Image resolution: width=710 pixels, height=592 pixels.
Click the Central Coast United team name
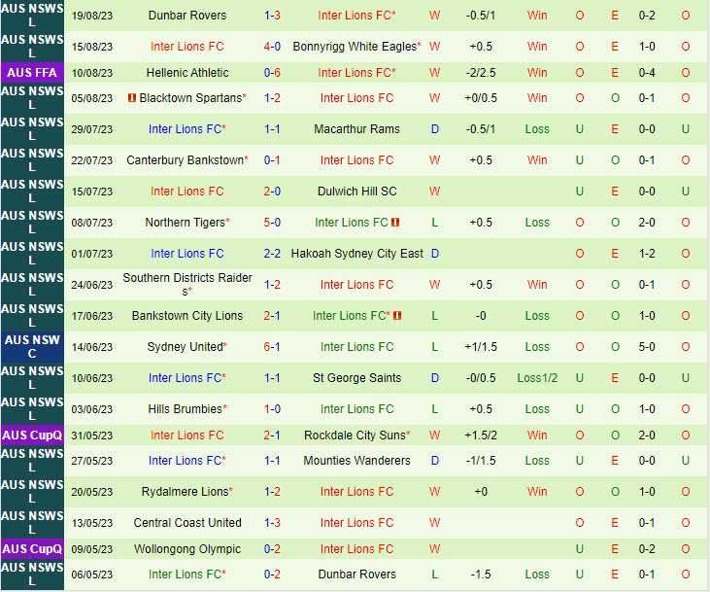coord(187,523)
